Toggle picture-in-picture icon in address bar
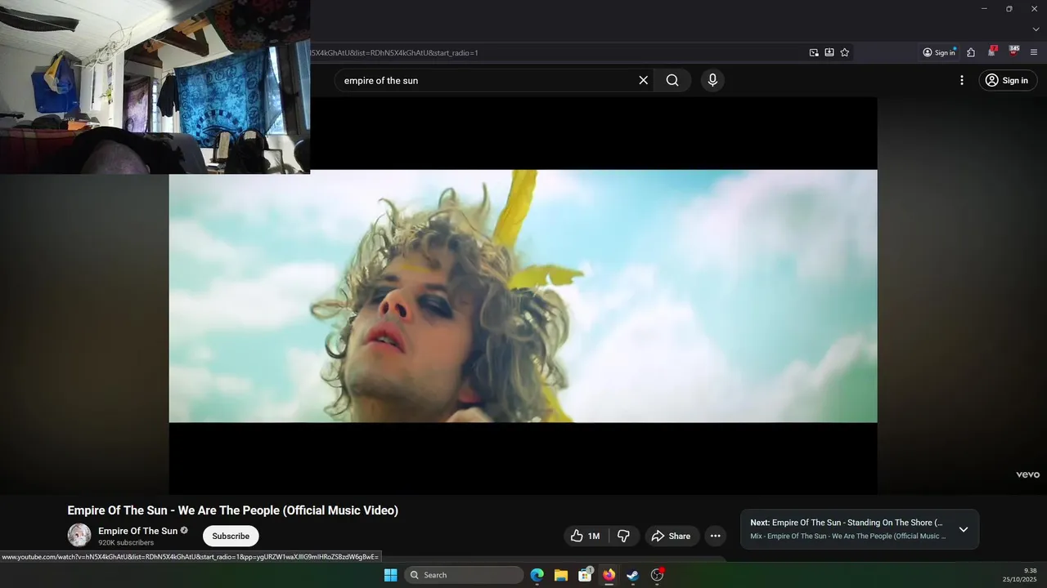The width and height of the screenshot is (1047, 588). click(814, 52)
